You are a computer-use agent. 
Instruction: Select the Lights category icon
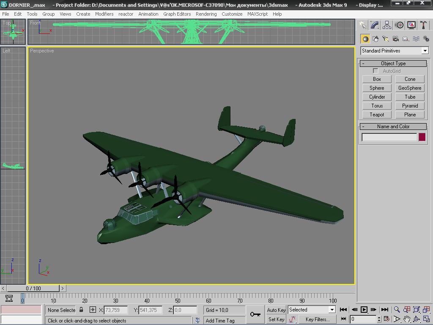(x=386, y=39)
